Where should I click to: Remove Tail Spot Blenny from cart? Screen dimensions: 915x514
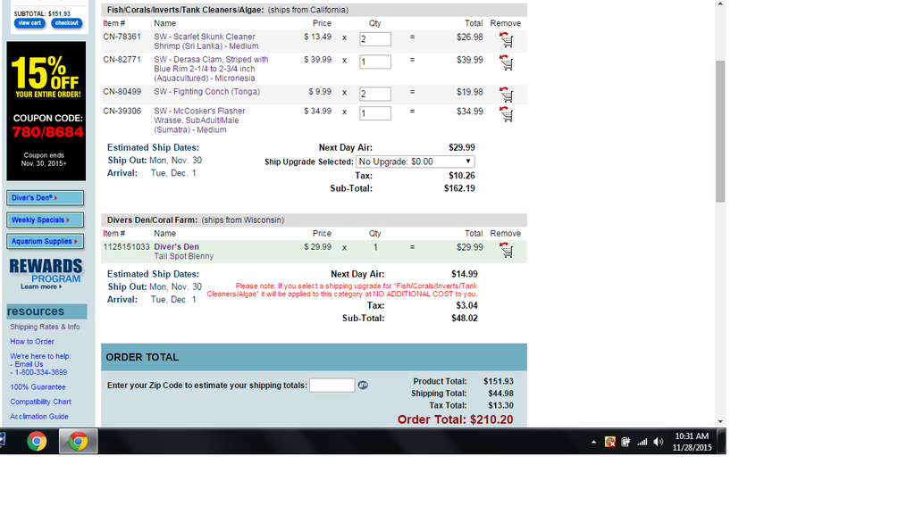pyautogui.click(x=506, y=250)
